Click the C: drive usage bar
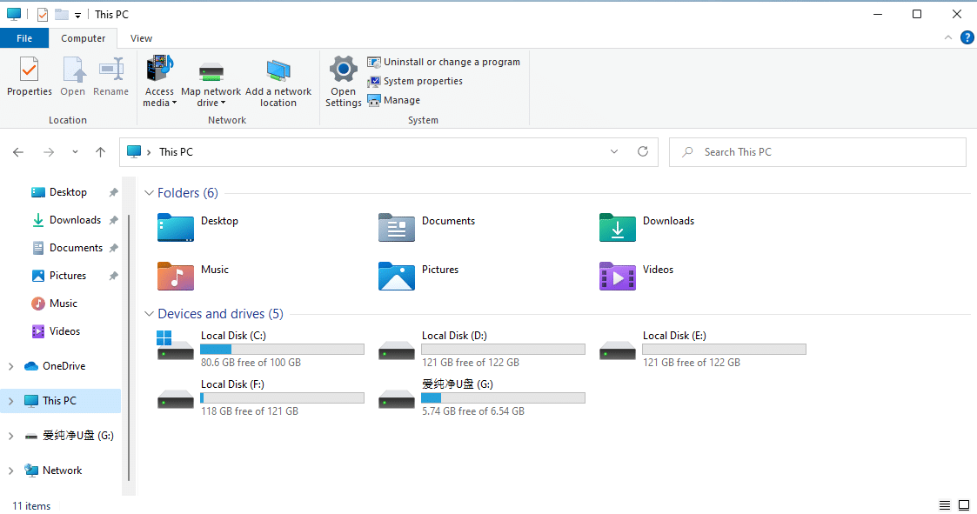 click(282, 350)
